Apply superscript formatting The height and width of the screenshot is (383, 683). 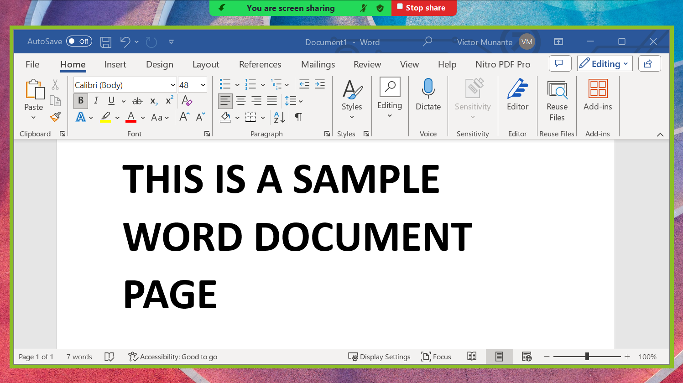[x=169, y=100]
